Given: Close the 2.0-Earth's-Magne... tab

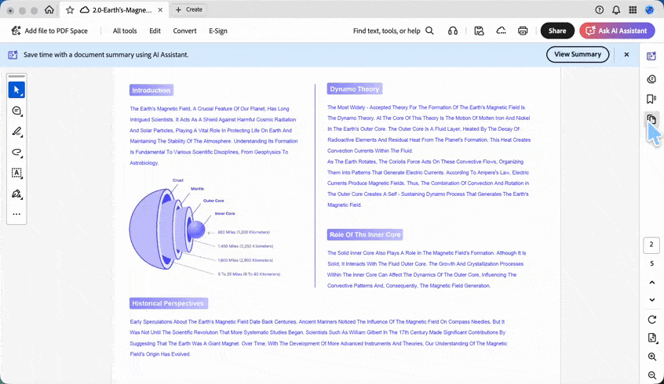Looking at the screenshot, I should [x=160, y=9].
